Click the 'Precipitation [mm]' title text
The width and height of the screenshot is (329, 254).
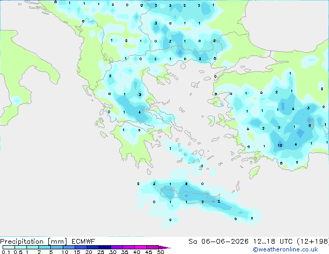34,242
